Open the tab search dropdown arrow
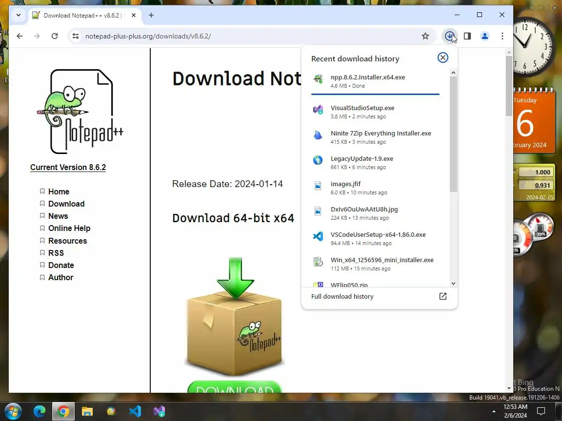 (x=19, y=15)
